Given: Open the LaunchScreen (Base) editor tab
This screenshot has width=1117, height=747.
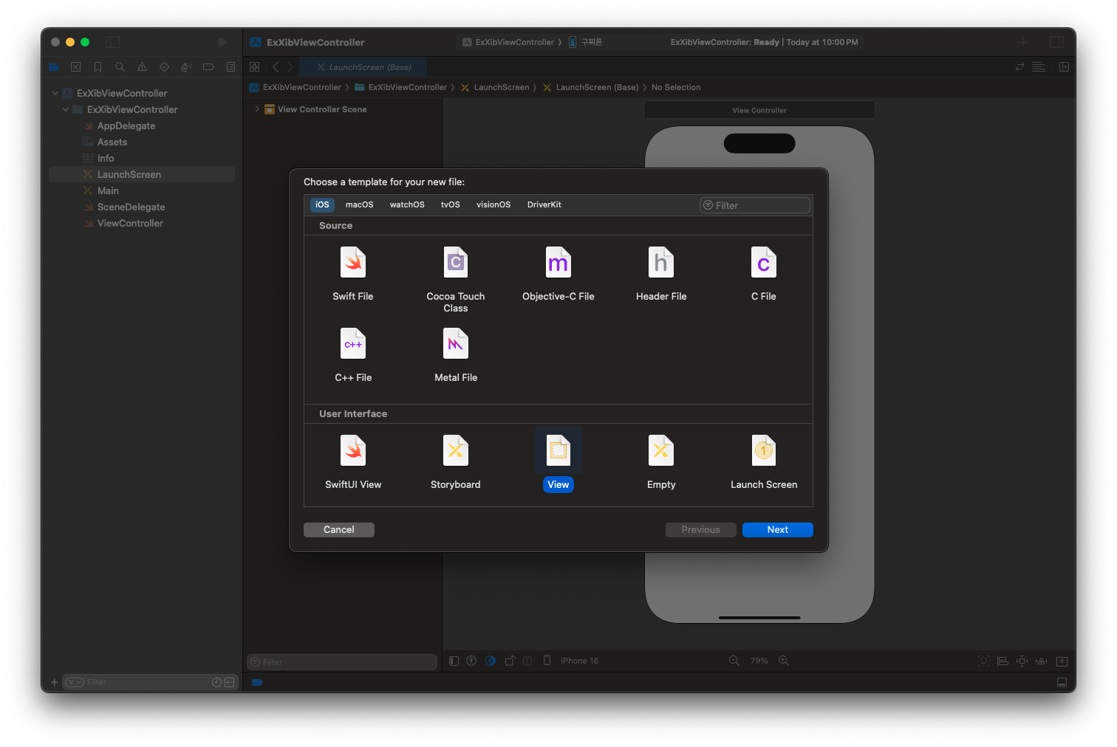Looking at the screenshot, I should pos(363,67).
